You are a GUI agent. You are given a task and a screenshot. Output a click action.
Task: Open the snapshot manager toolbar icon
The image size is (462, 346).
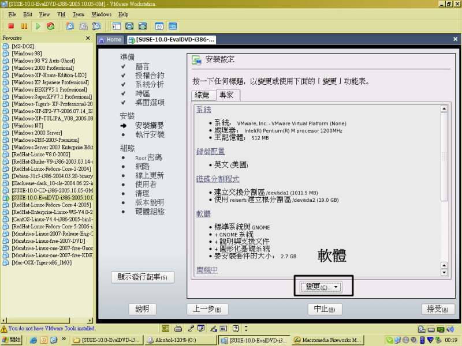(96, 26)
